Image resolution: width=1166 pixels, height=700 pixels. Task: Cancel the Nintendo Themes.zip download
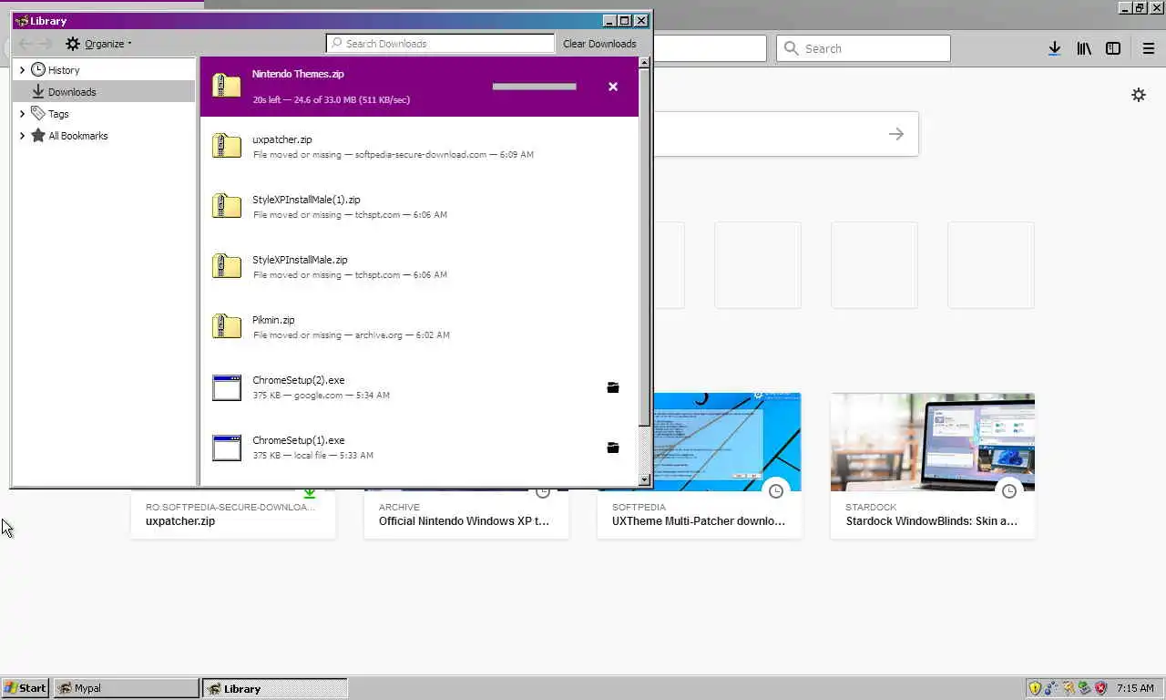tap(613, 87)
